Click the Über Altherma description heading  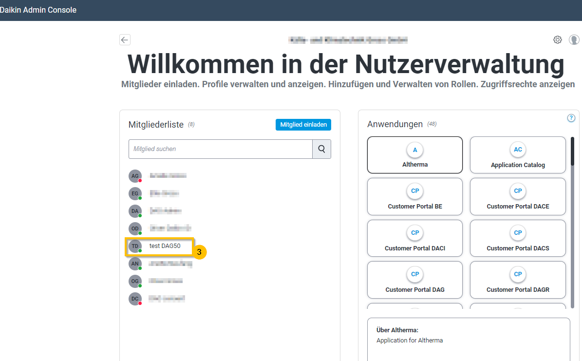pos(397,330)
